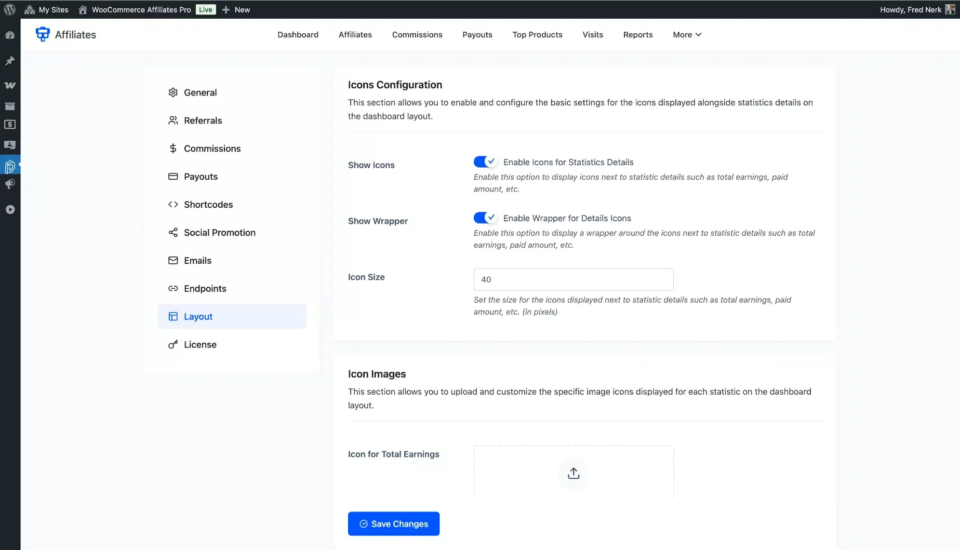Open the New content menu in admin bar
960x550 pixels.
click(236, 9)
